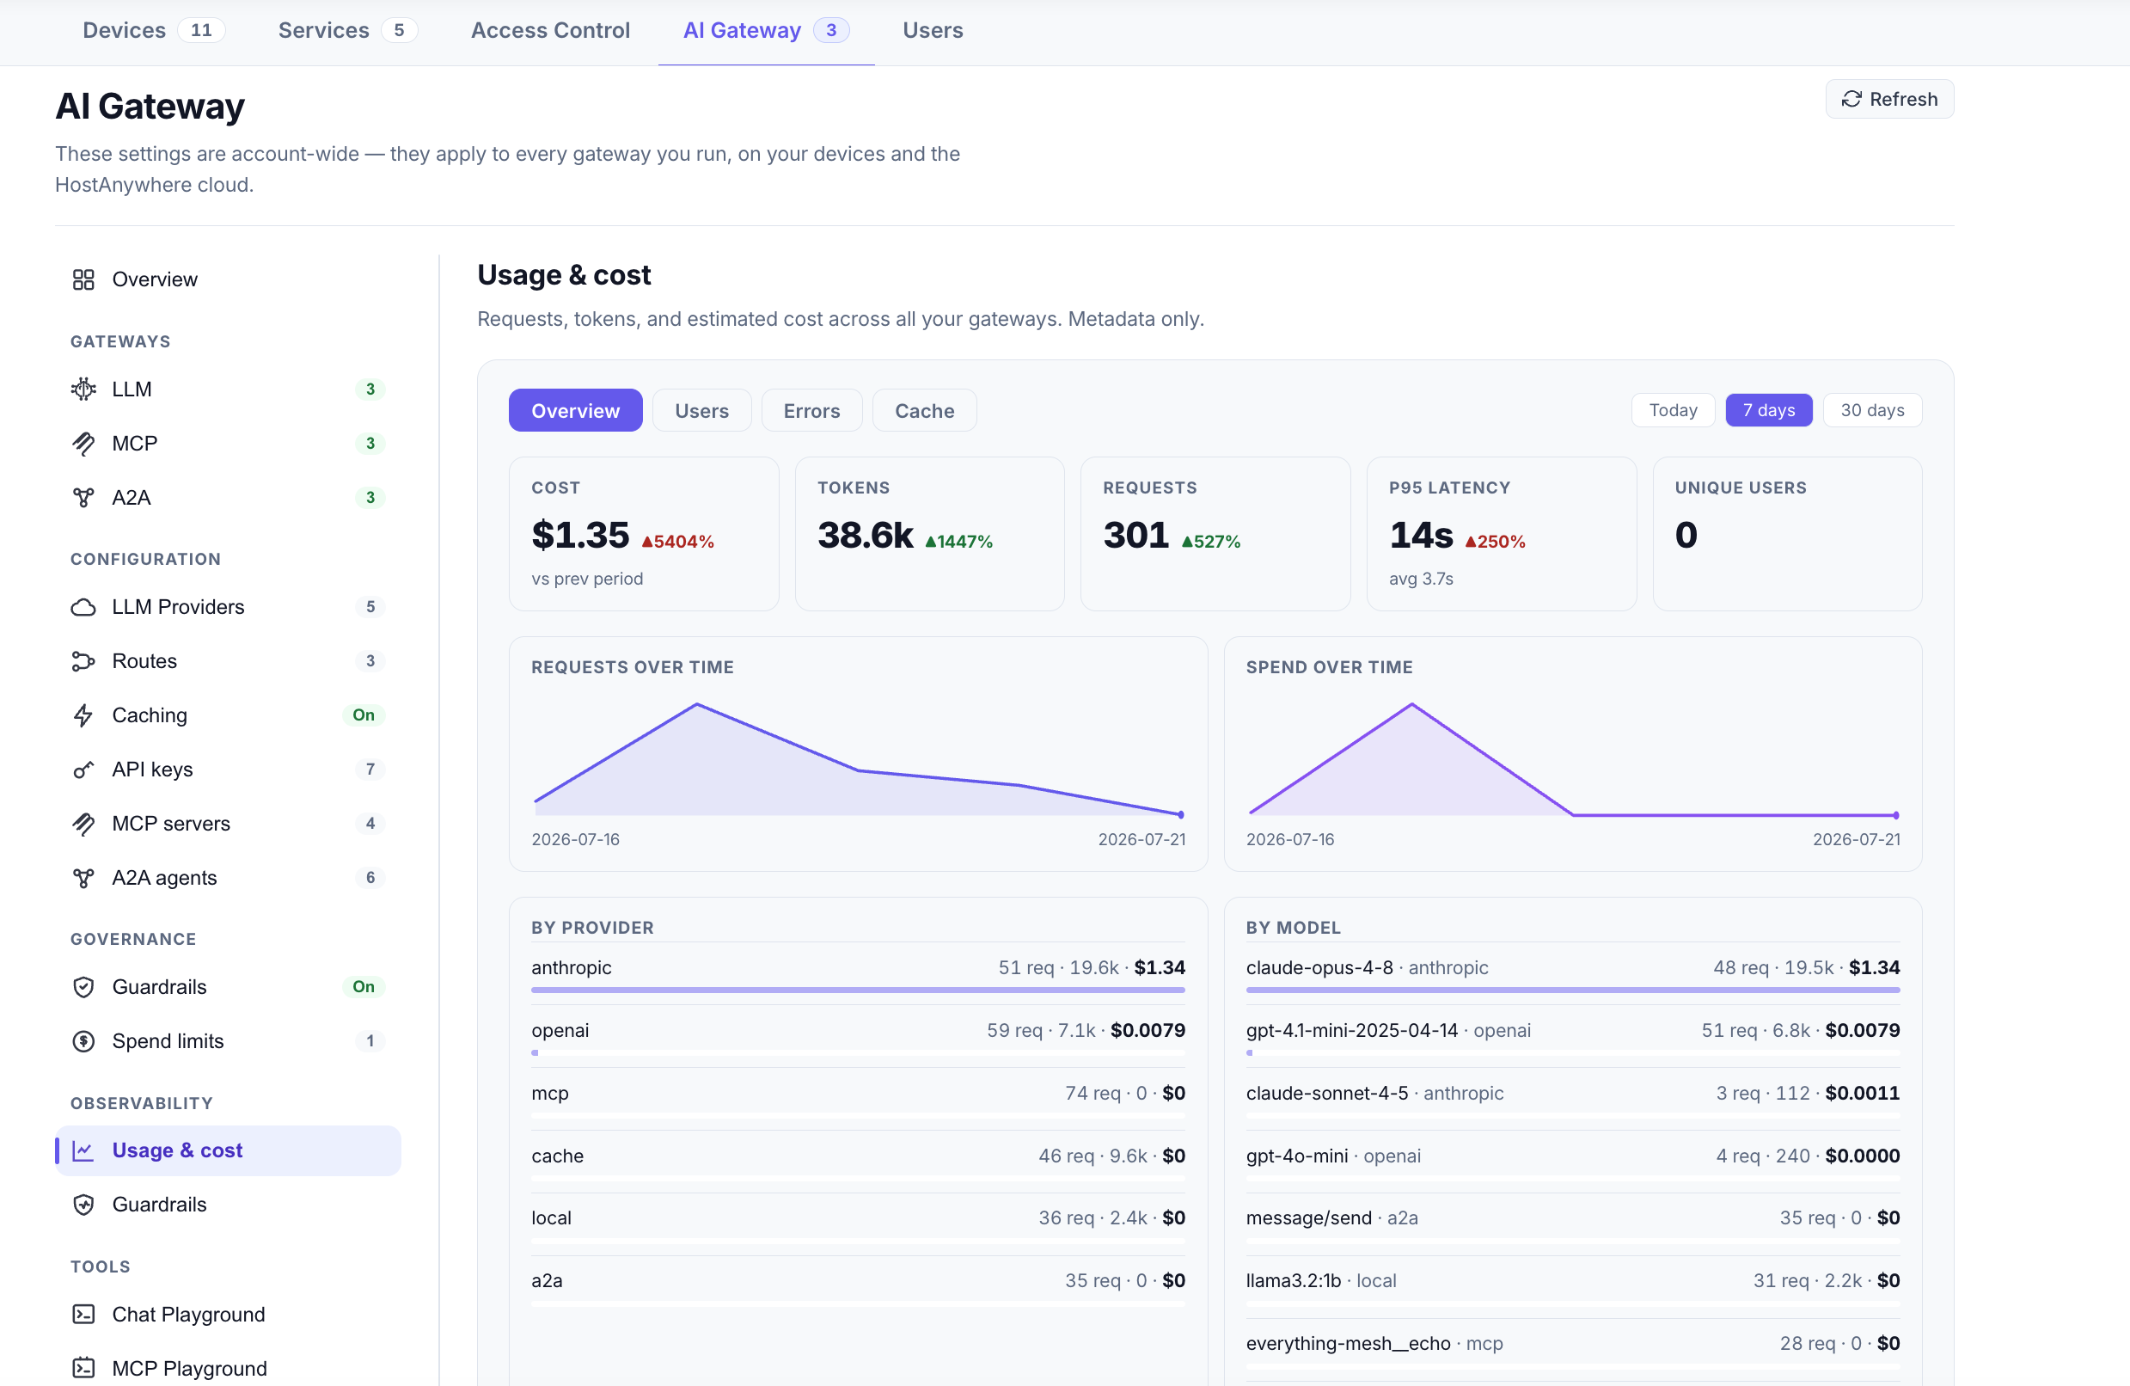
Task: Click the "message/send" model row
Action: 1572,1224
